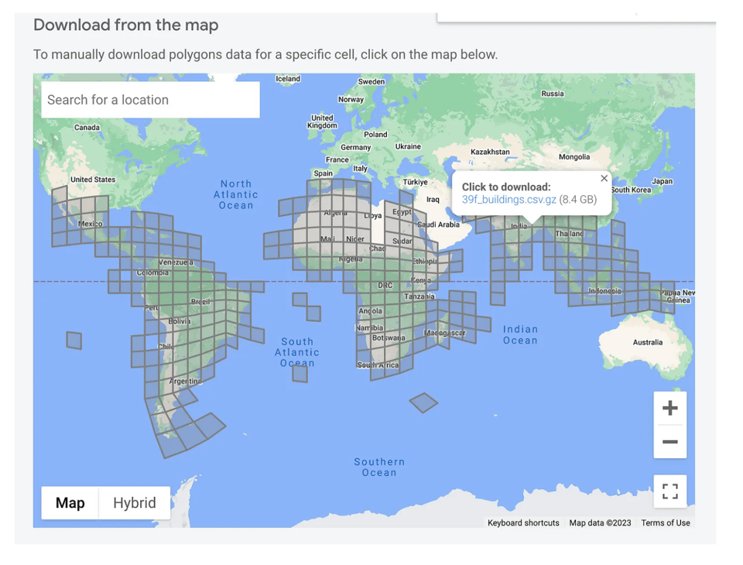Viewport: 743px width, 565px height.
Task: Click the isolated diamond-shaped cell south of Madagascar
Action: [x=423, y=402]
